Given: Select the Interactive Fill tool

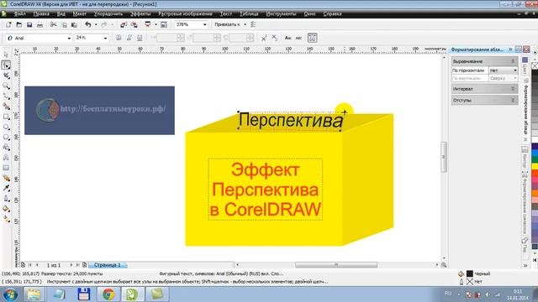Looking at the screenshot, I should tap(6, 219).
